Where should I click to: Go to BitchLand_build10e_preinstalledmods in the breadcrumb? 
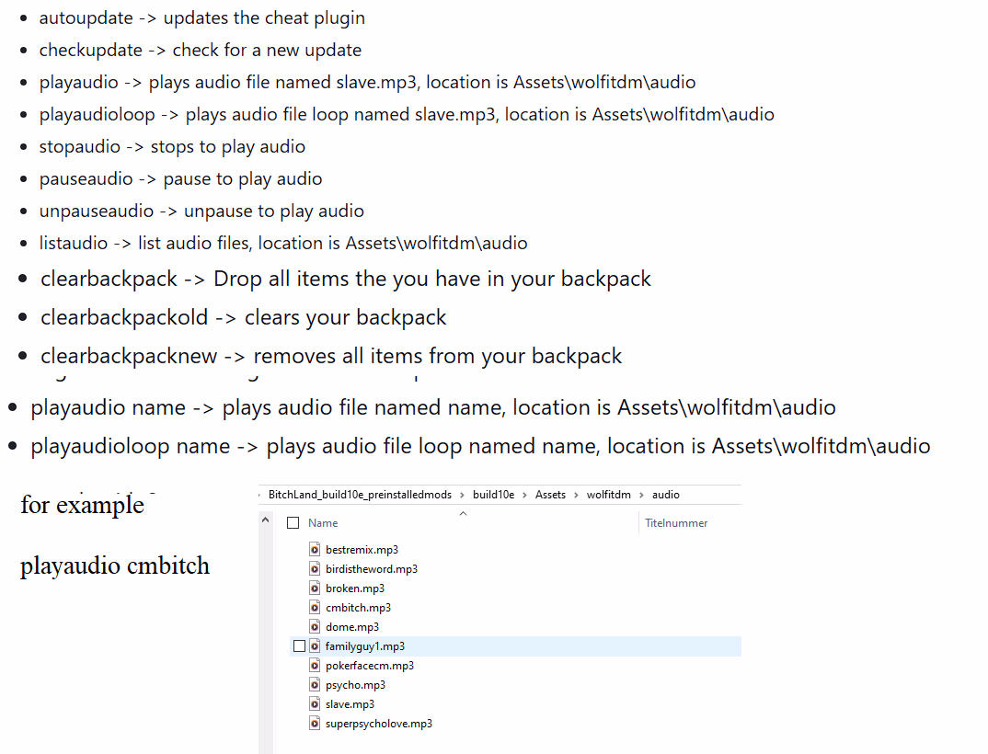(x=360, y=495)
